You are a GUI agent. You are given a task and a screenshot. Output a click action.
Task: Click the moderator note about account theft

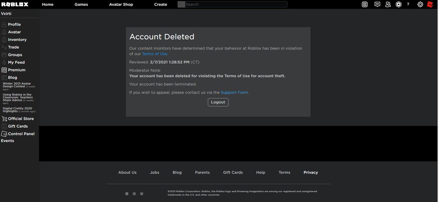pos(207,76)
